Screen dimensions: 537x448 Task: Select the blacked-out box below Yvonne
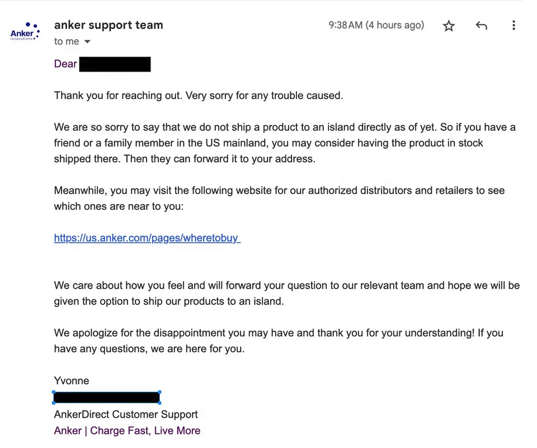tap(106, 398)
